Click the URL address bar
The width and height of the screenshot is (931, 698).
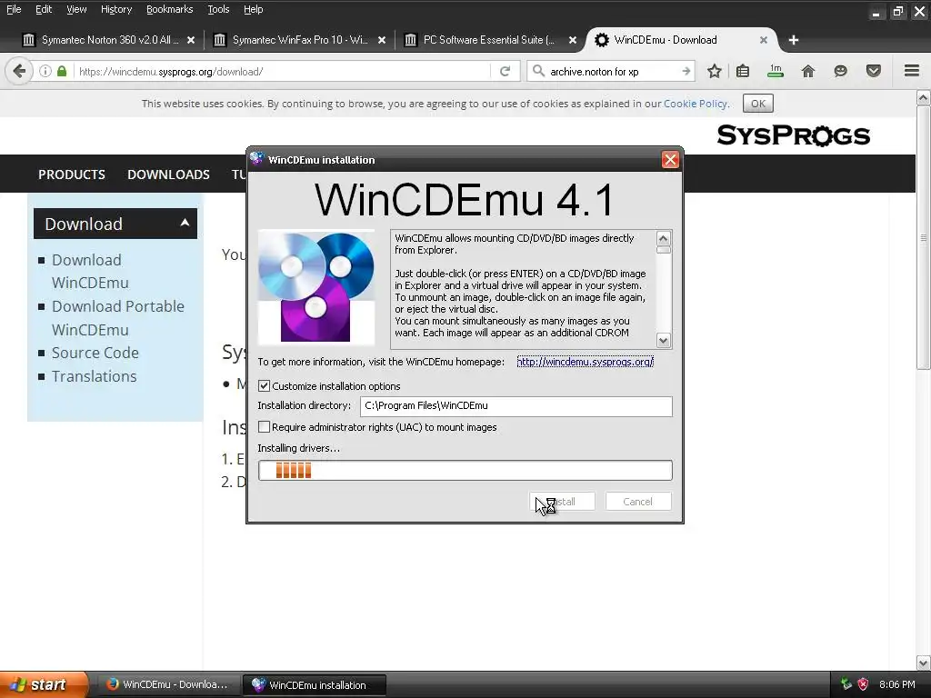pos(284,71)
